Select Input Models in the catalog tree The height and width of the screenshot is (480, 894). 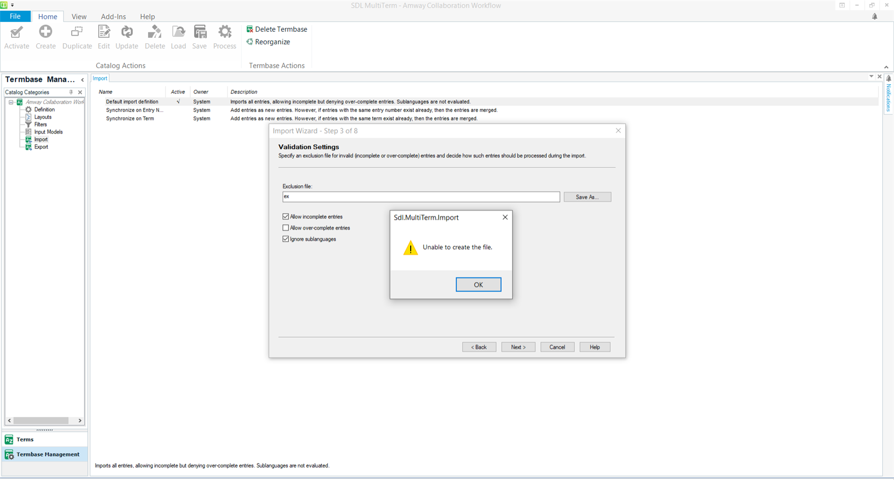[x=48, y=132]
